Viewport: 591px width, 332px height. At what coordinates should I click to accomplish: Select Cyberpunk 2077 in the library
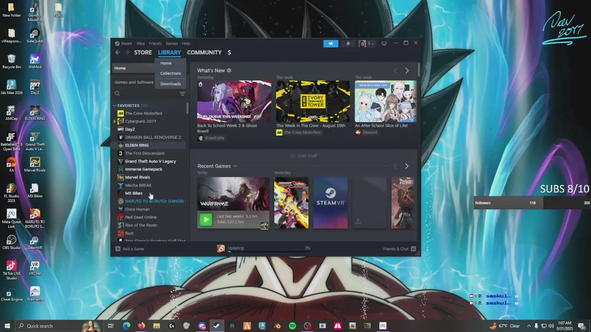(x=151, y=121)
